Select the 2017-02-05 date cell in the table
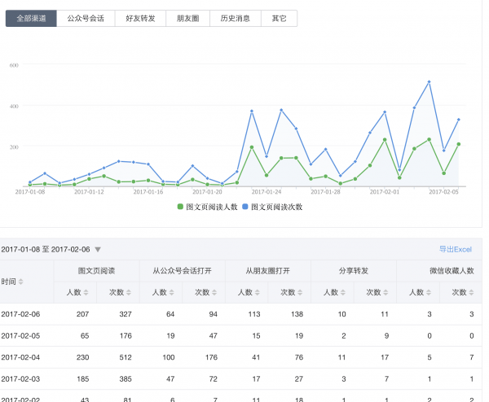 20,335
